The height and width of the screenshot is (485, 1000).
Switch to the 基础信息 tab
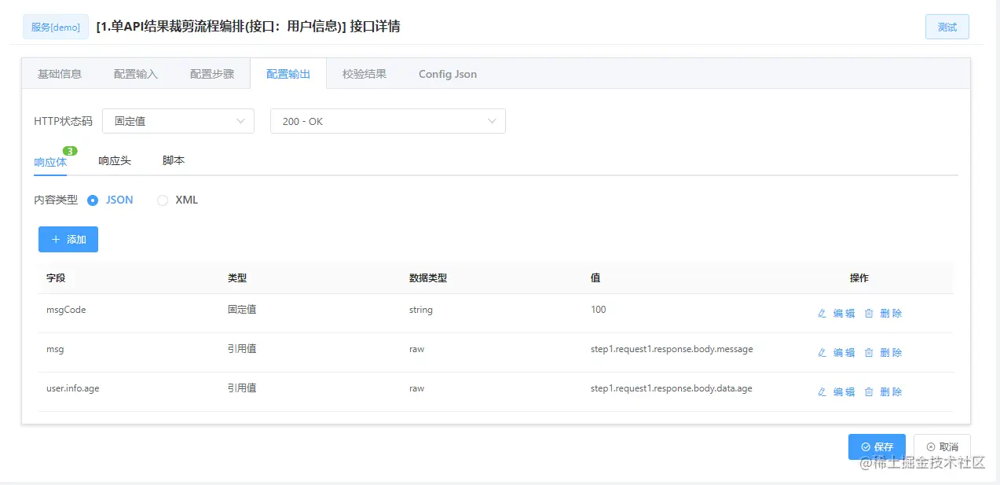(60, 74)
